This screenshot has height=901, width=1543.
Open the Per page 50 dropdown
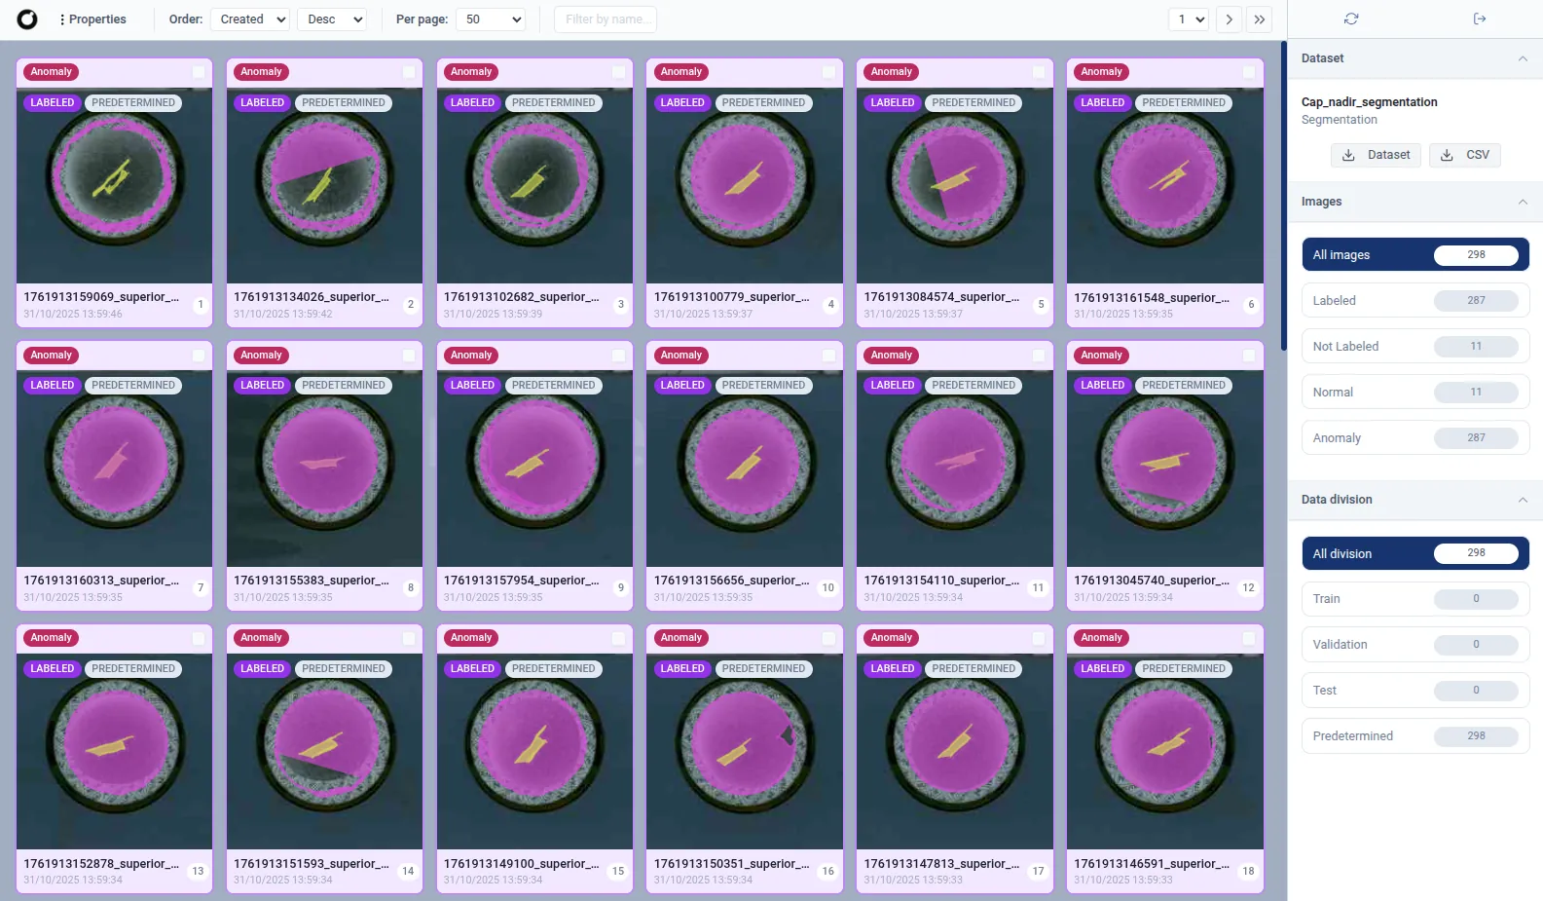pyautogui.click(x=491, y=19)
